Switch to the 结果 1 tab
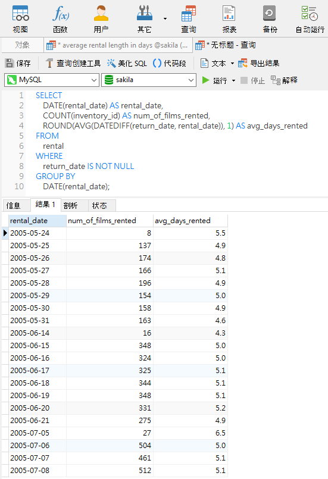 (45, 205)
